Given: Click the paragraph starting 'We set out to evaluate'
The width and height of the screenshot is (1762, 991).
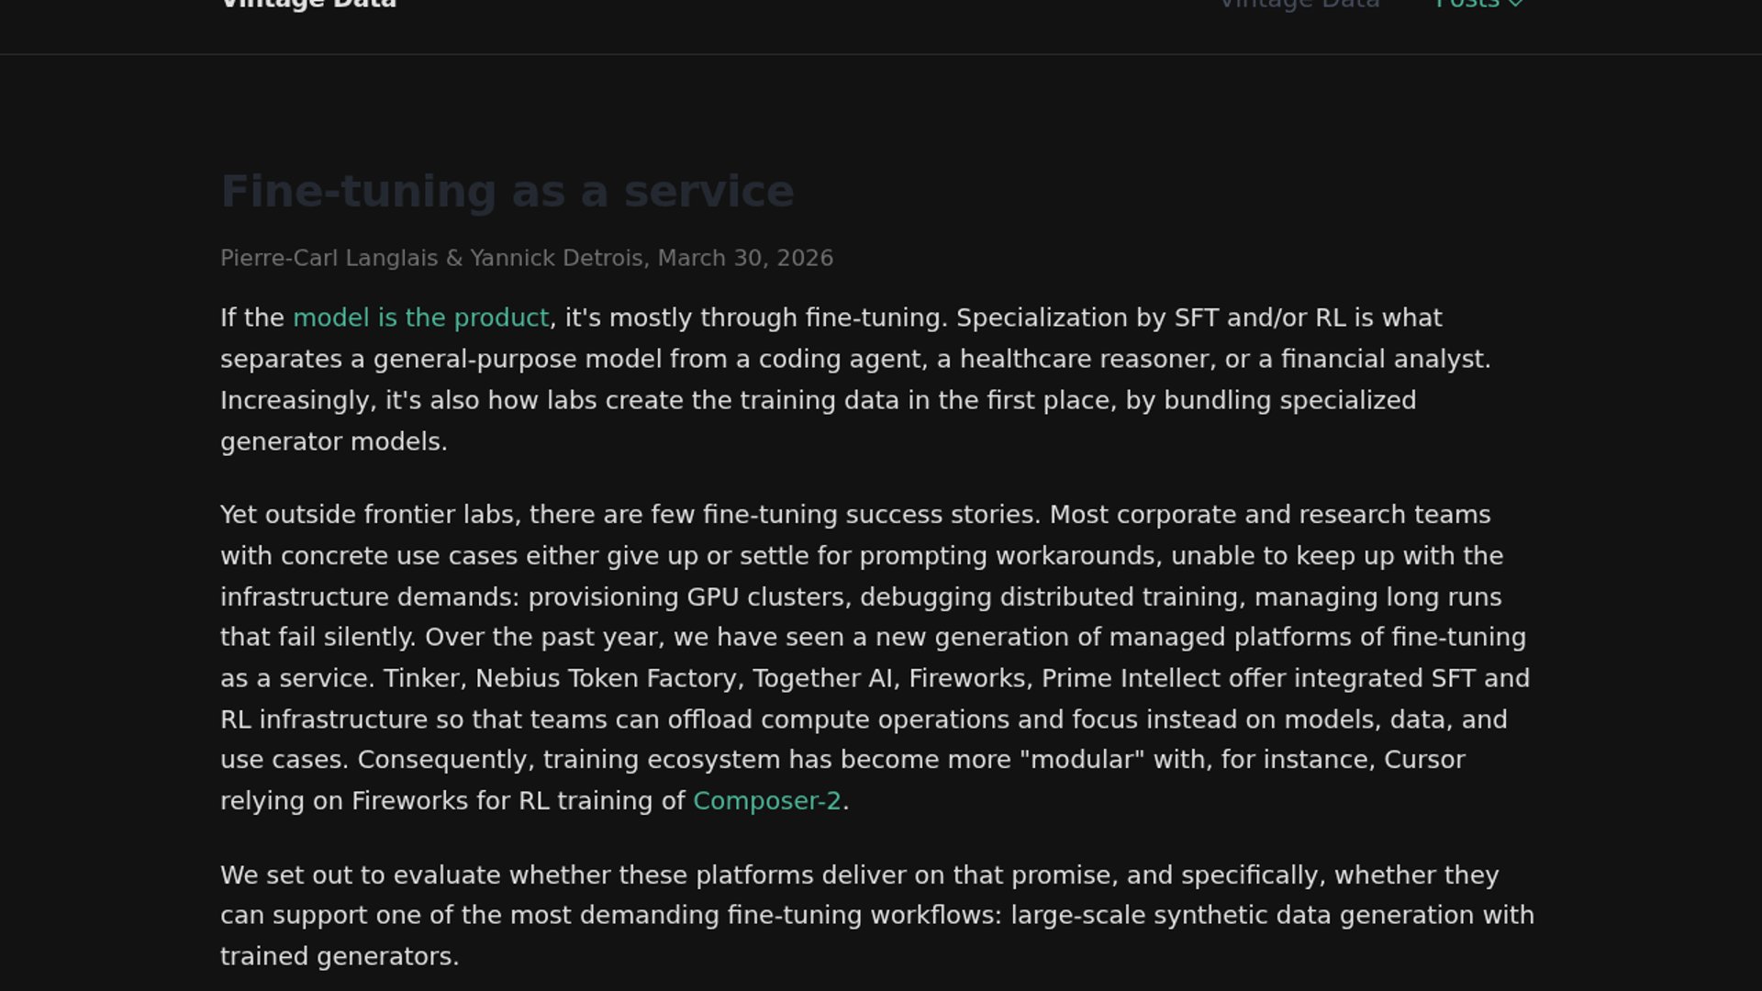Looking at the screenshot, I should point(876,916).
